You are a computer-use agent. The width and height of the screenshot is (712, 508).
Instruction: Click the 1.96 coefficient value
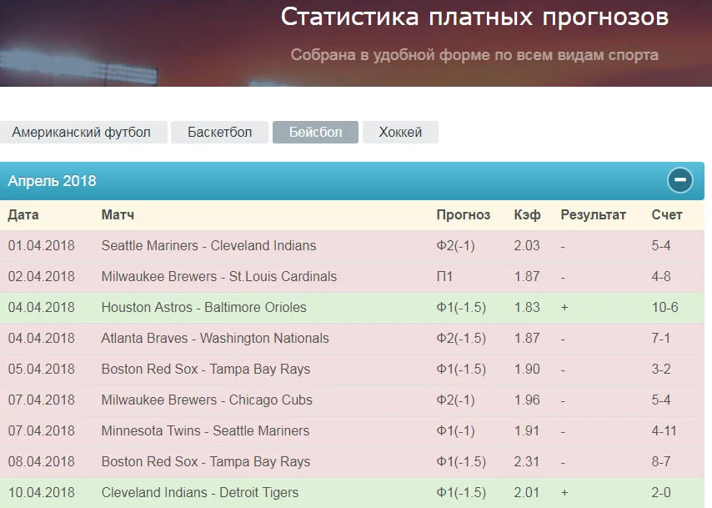(527, 400)
